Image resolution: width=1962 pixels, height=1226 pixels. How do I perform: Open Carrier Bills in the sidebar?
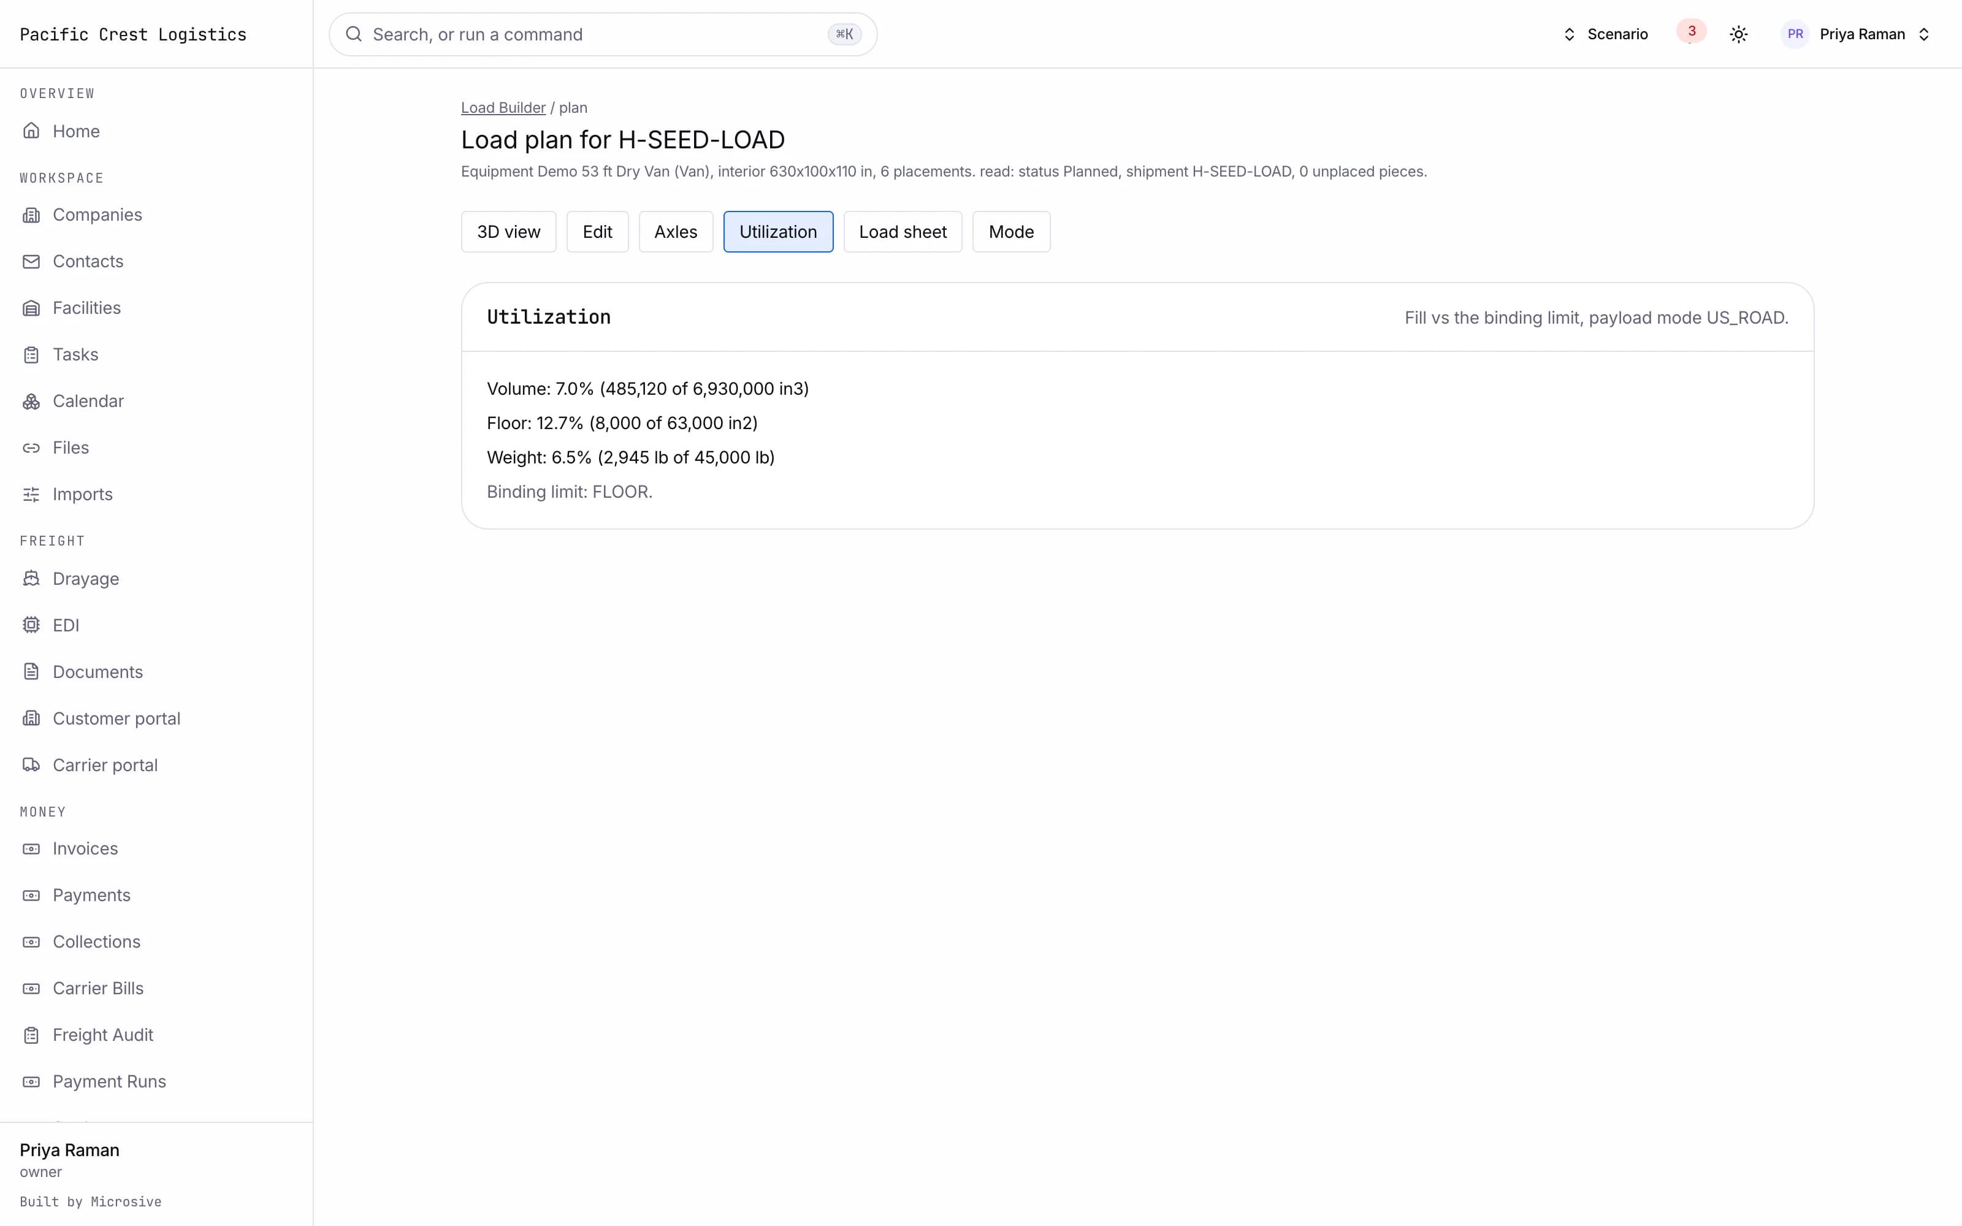click(98, 988)
